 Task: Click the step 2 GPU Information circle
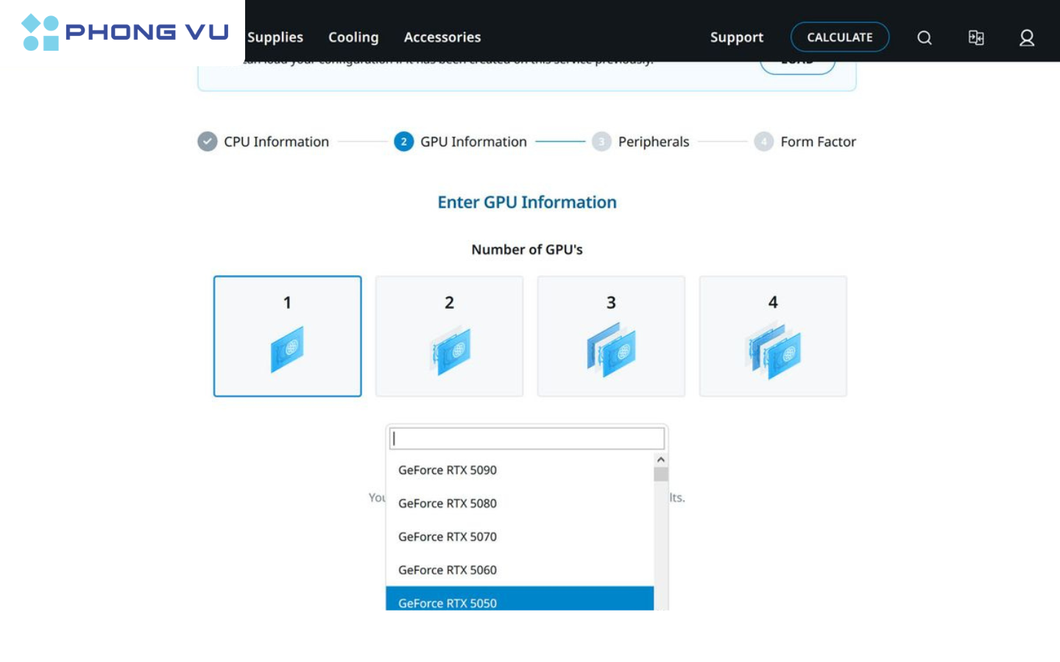coord(403,141)
